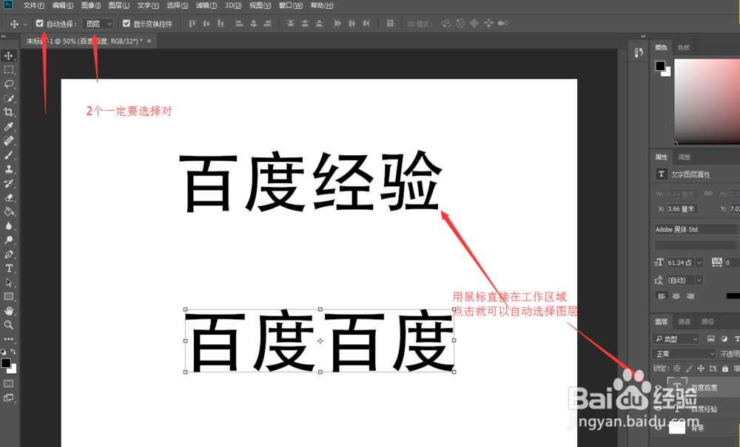Select the Crop tool
Image resolution: width=740 pixels, height=447 pixels.
[x=8, y=112]
